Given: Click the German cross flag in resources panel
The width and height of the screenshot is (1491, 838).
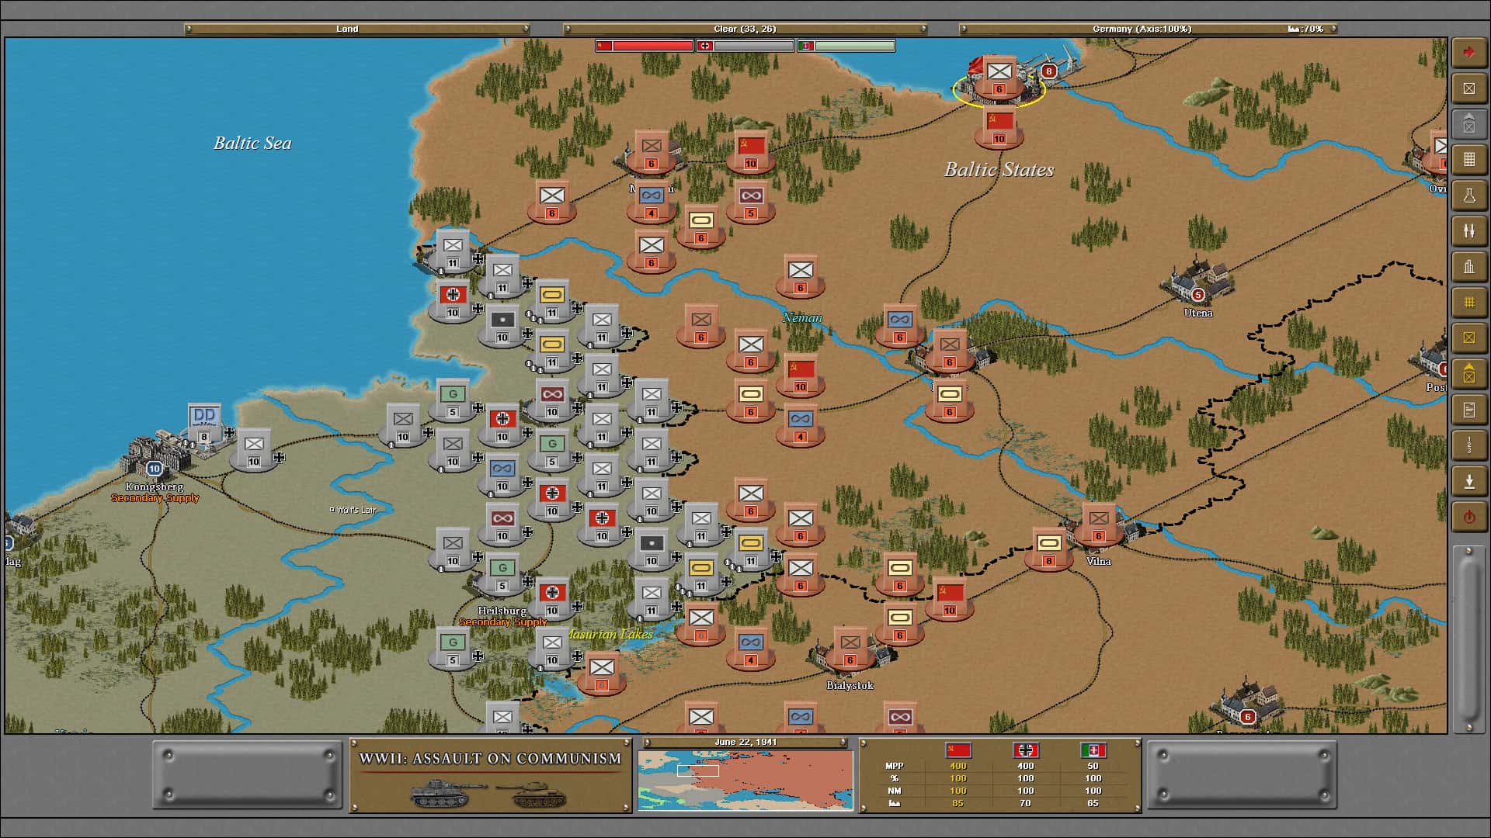Looking at the screenshot, I should [1026, 750].
